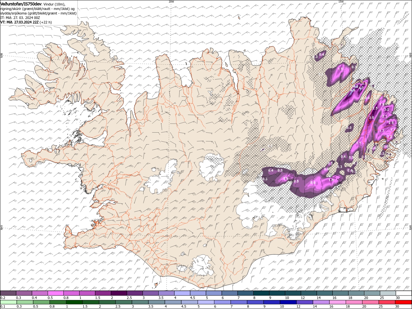Click the 15W longitude label
The height and width of the screenshot is (309, 412).
tap(341, 1)
